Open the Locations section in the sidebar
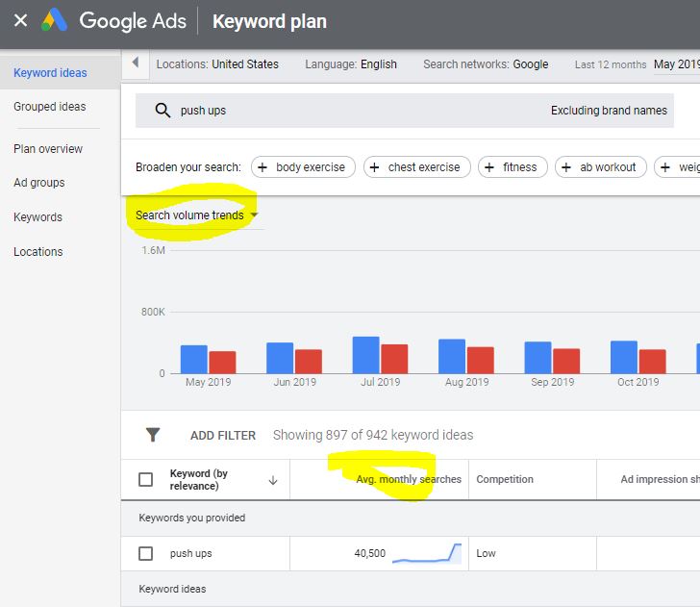This screenshot has height=607, width=700. [x=38, y=251]
